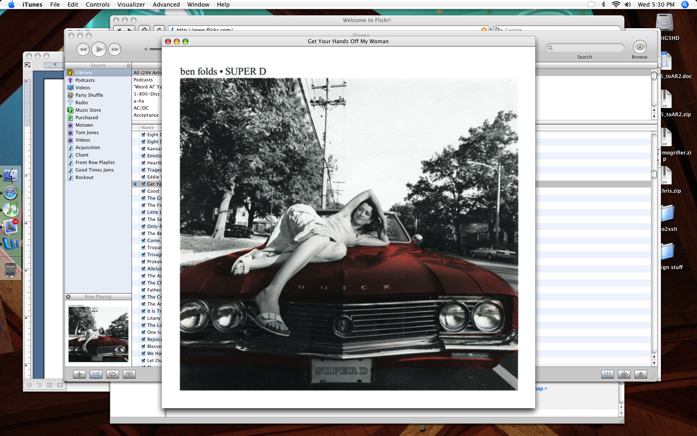Open Front Row Playlist

click(98, 162)
